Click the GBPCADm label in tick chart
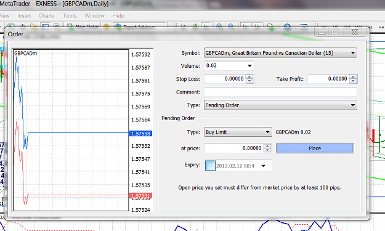The height and width of the screenshot is (231, 385). (25, 53)
